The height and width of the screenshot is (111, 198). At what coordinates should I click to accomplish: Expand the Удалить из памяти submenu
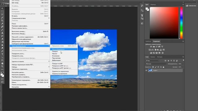(30, 61)
